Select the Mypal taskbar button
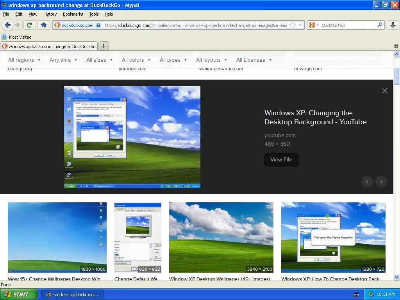The width and height of the screenshot is (400, 300). pos(72,295)
